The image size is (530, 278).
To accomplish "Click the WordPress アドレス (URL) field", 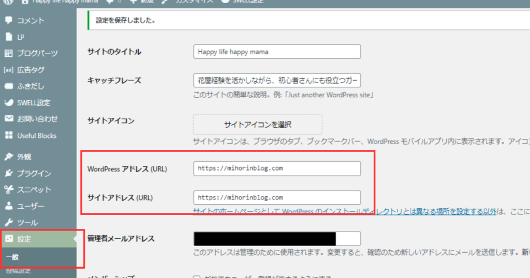I will pyautogui.click(x=276, y=168).
